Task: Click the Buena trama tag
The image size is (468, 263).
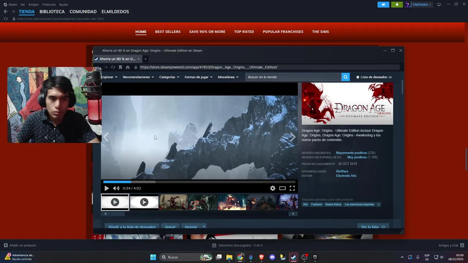Action: point(333,205)
